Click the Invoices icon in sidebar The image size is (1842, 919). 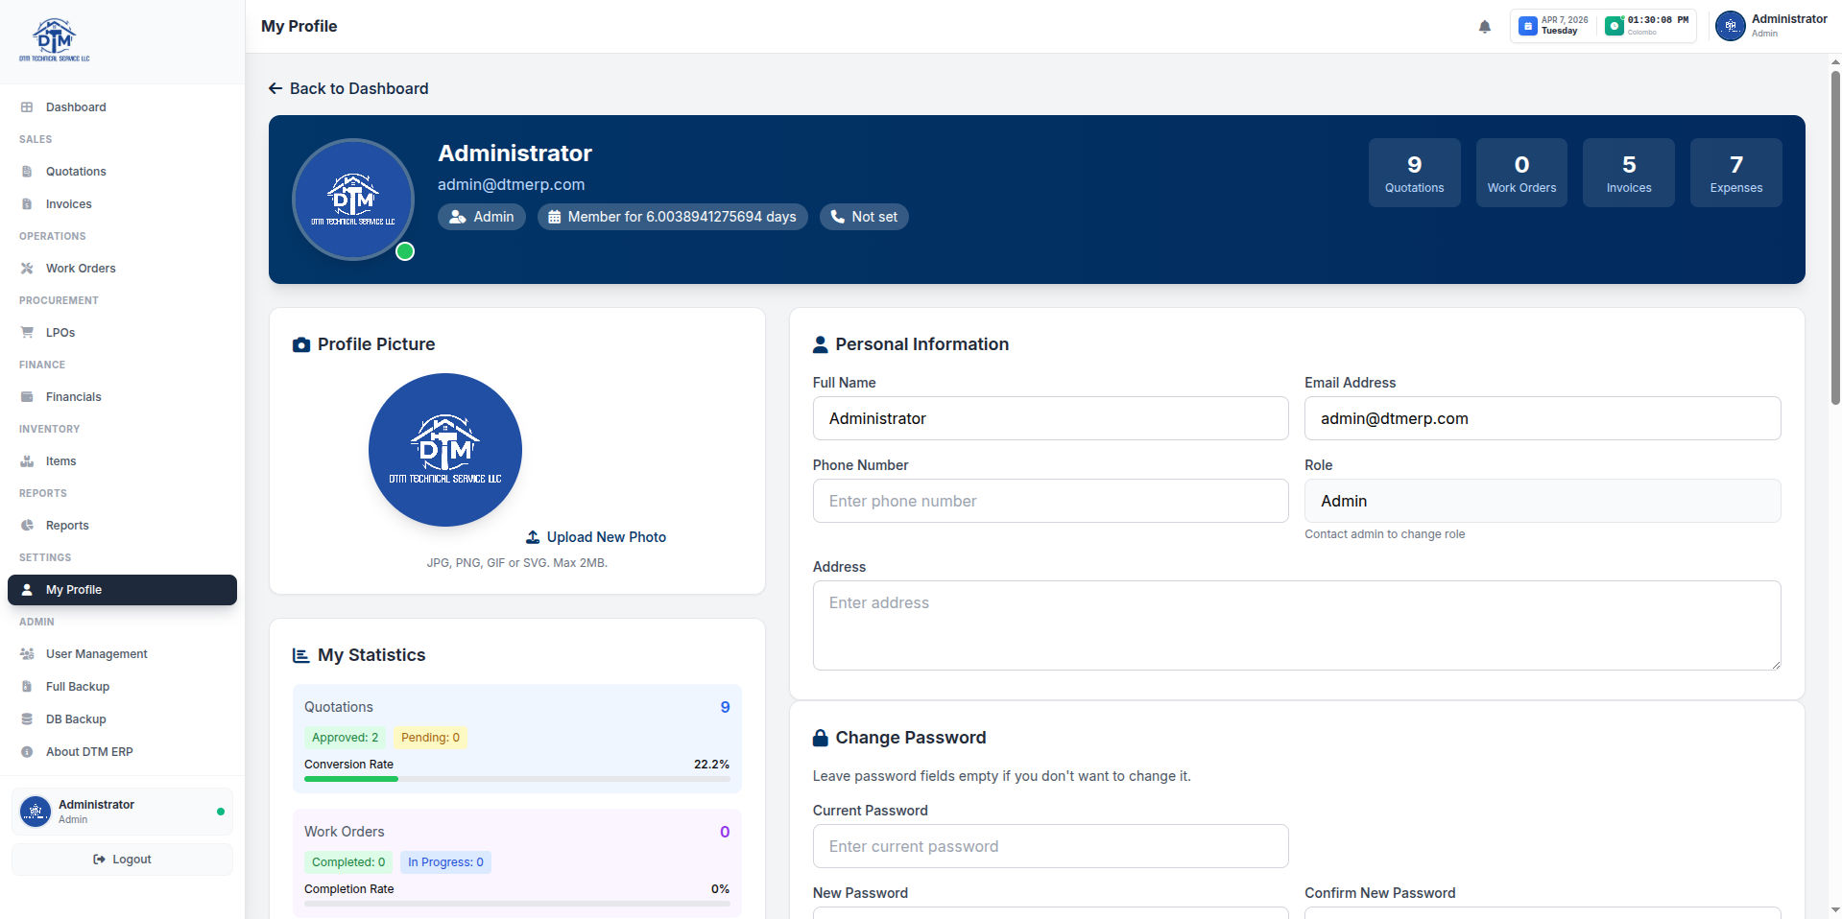click(x=27, y=204)
